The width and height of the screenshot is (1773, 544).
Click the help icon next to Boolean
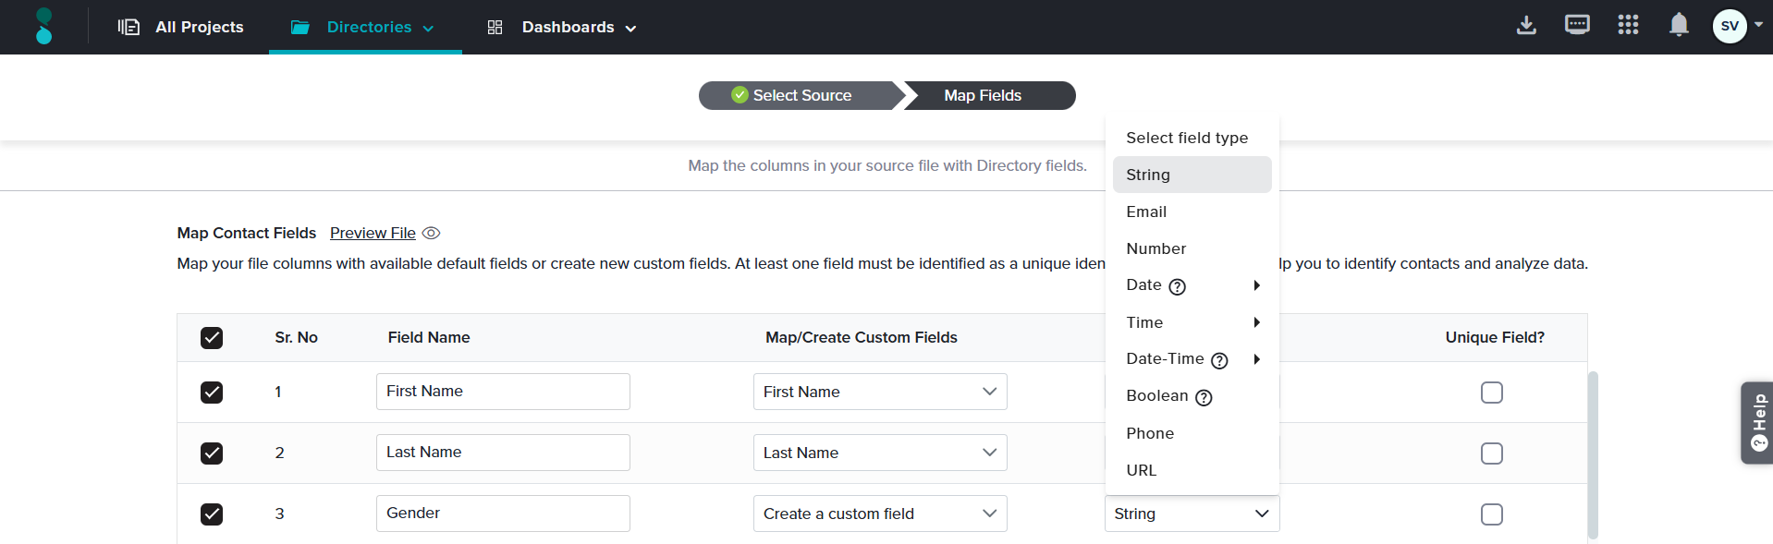[x=1204, y=398]
